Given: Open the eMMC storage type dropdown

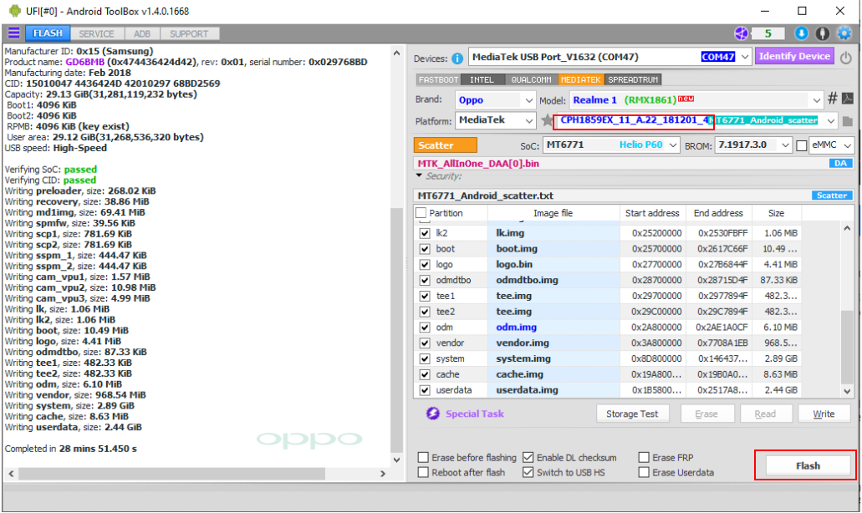Looking at the screenshot, I should (848, 145).
